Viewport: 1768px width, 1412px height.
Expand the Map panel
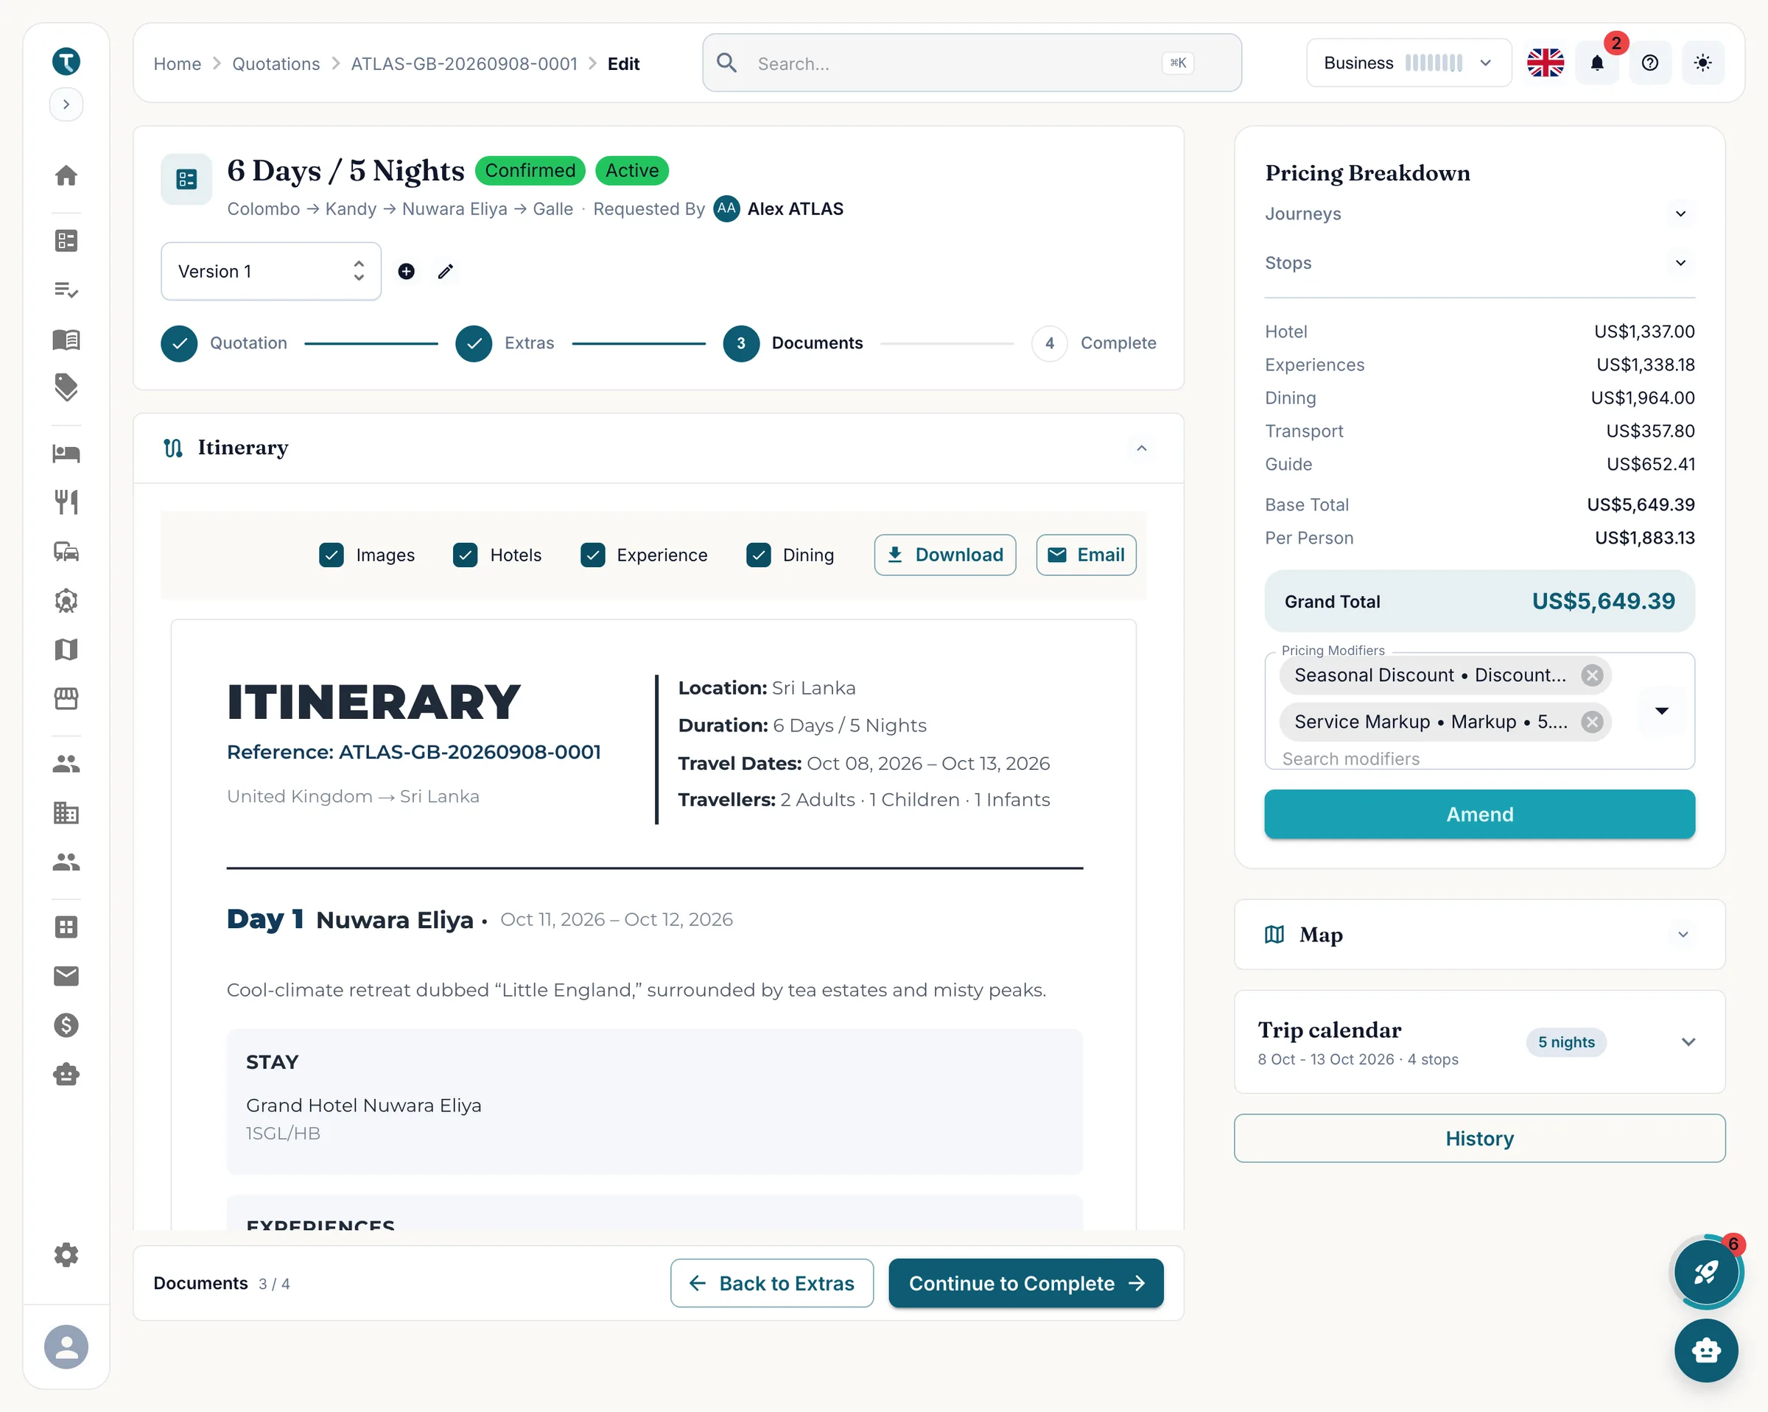click(1683, 935)
